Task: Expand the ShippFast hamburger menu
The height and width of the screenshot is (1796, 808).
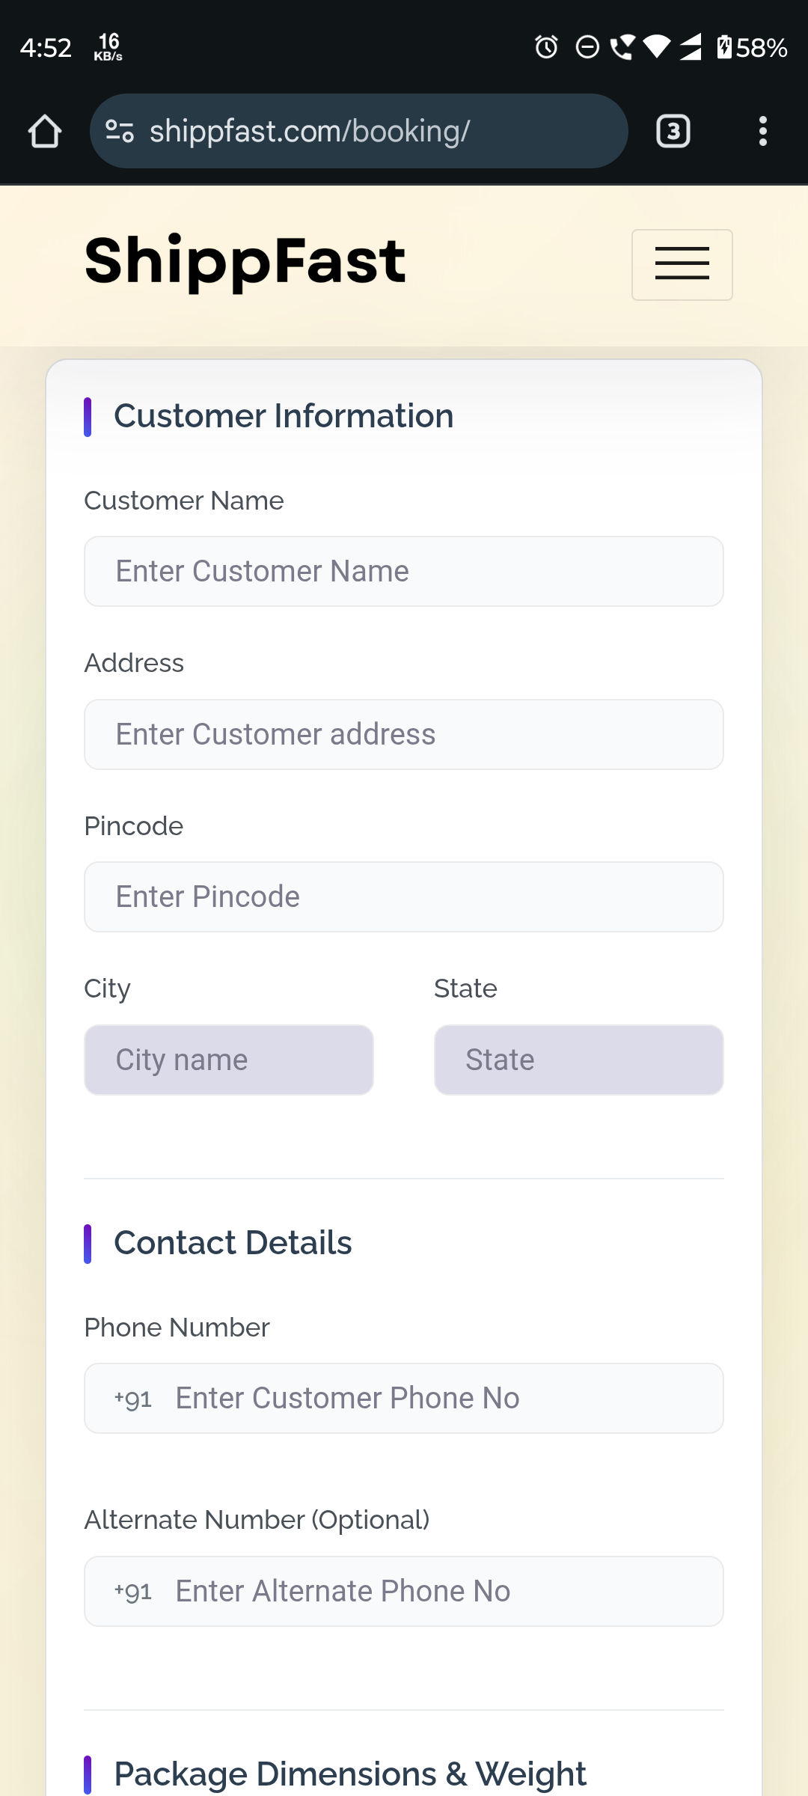Action: click(x=682, y=264)
